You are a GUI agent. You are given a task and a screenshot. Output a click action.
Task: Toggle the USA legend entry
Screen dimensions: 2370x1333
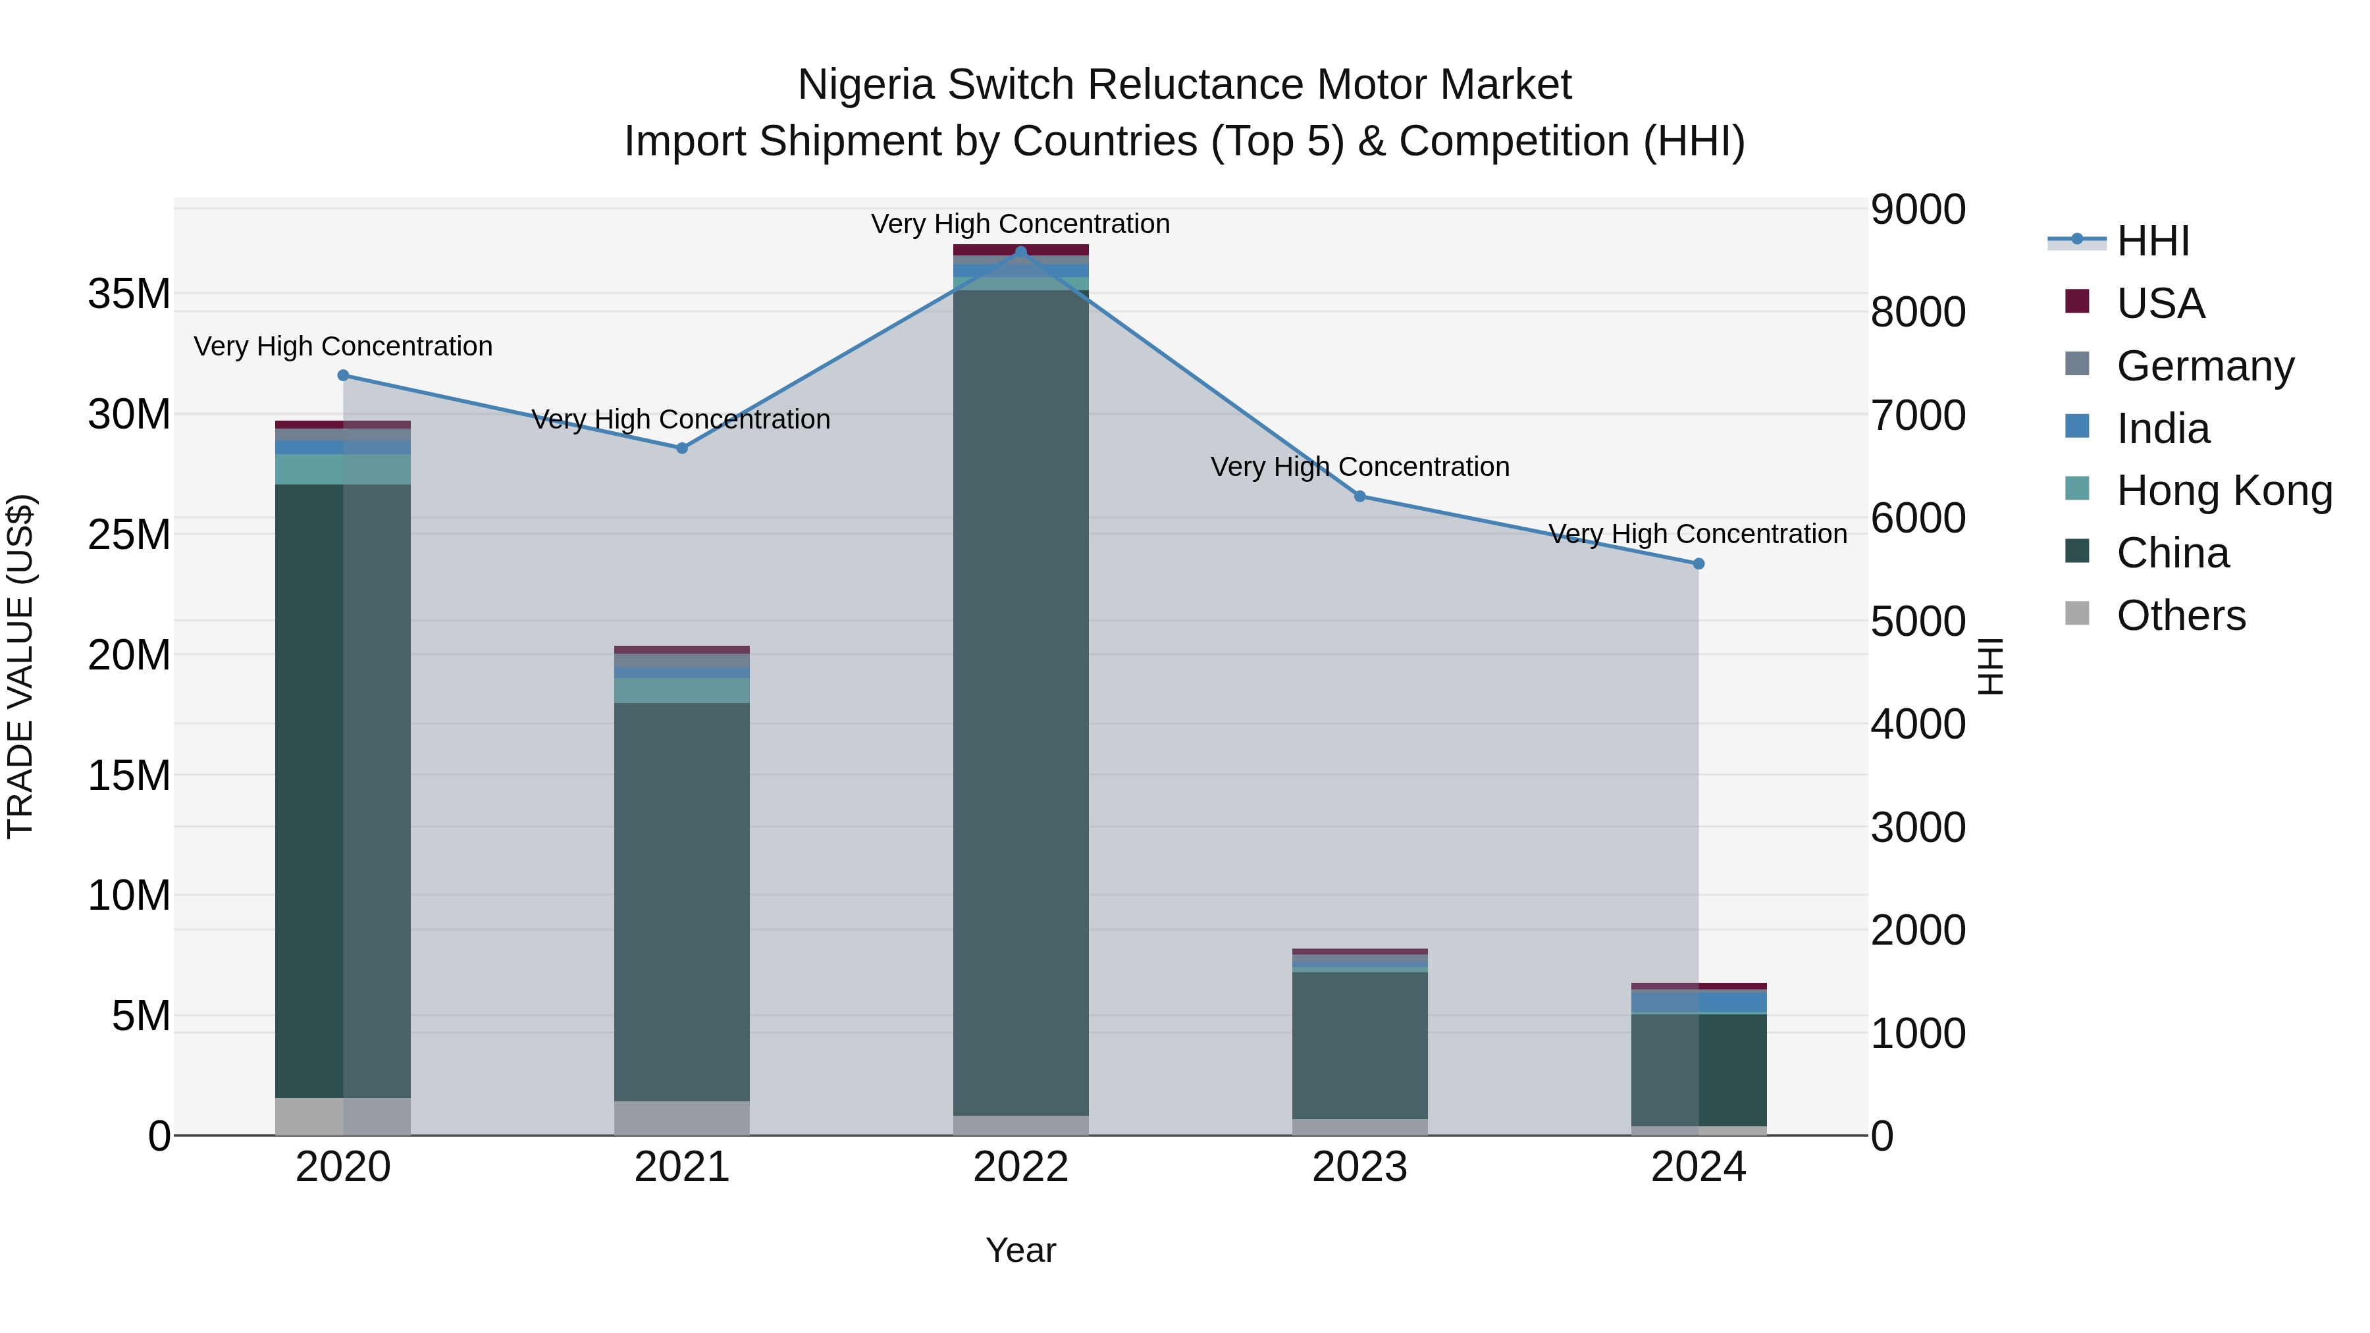click(2134, 303)
